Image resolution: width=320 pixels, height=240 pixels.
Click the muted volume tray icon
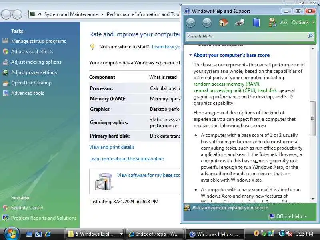289,234
